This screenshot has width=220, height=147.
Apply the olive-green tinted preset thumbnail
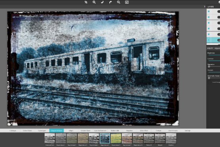[72, 138]
